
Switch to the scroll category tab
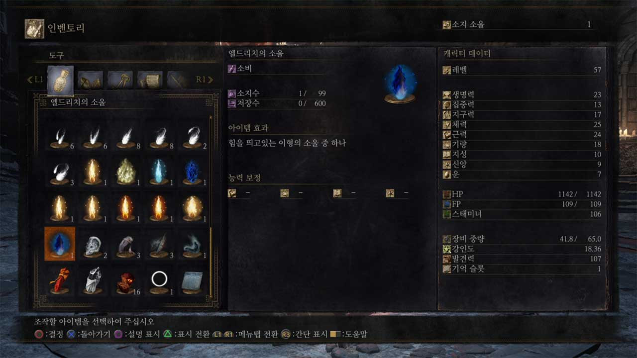pos(150,80)
